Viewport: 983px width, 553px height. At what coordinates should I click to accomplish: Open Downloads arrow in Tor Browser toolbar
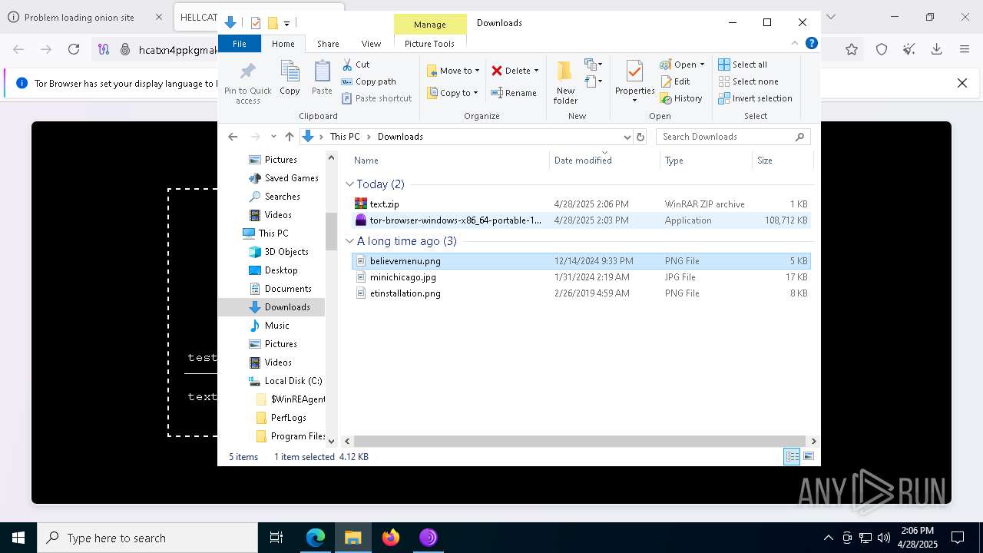pyautogui.click(x=936, y=49)
